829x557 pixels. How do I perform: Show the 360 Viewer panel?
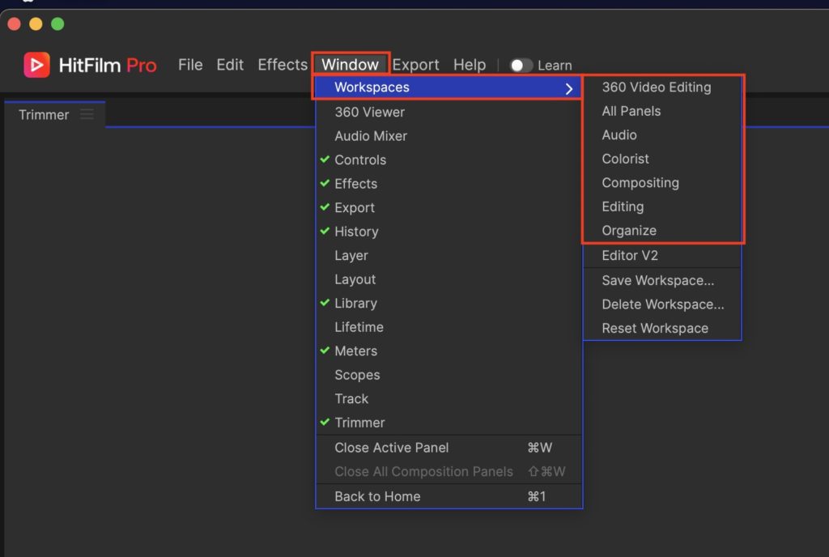pos(449,112)
